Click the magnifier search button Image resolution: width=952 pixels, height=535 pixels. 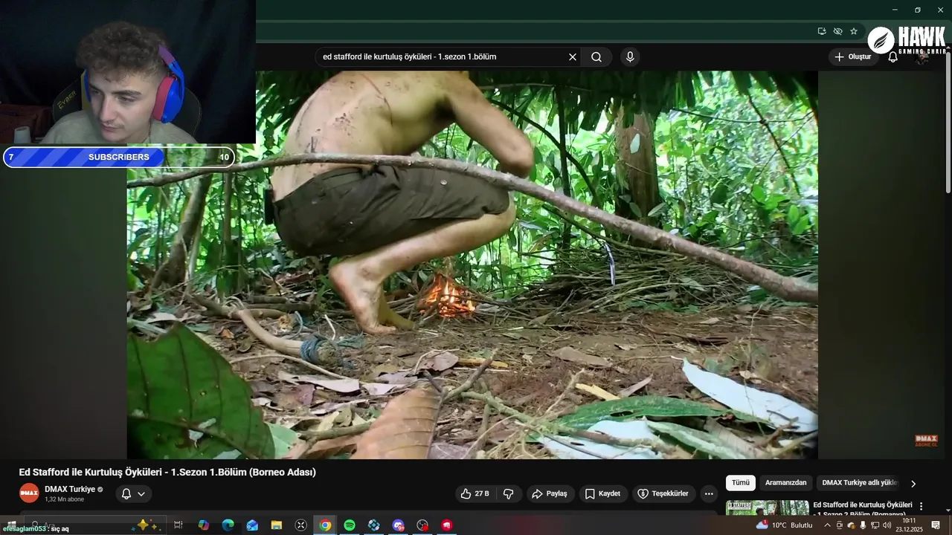[x=596, y=56]
